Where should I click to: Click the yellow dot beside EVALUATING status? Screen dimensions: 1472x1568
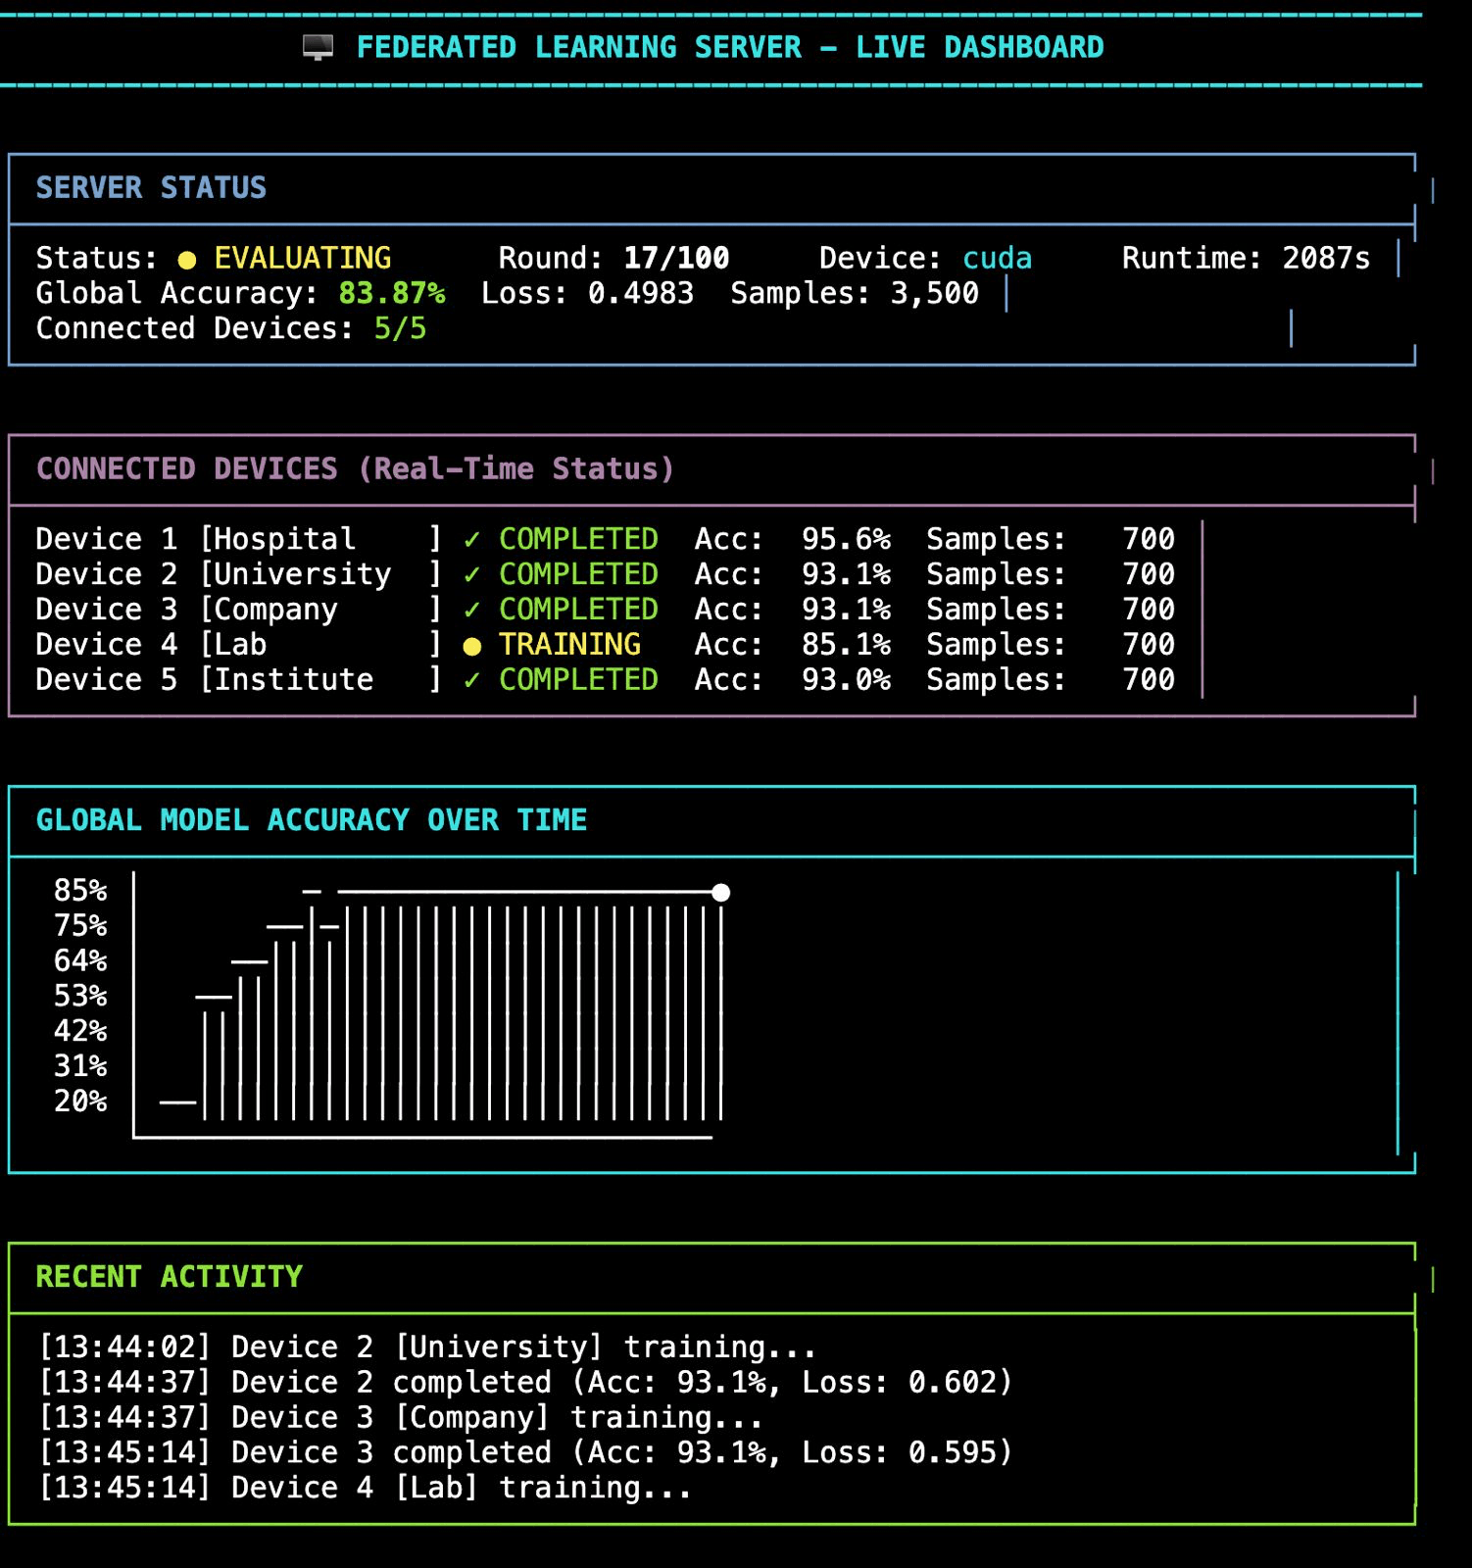(x=187, y=260)
